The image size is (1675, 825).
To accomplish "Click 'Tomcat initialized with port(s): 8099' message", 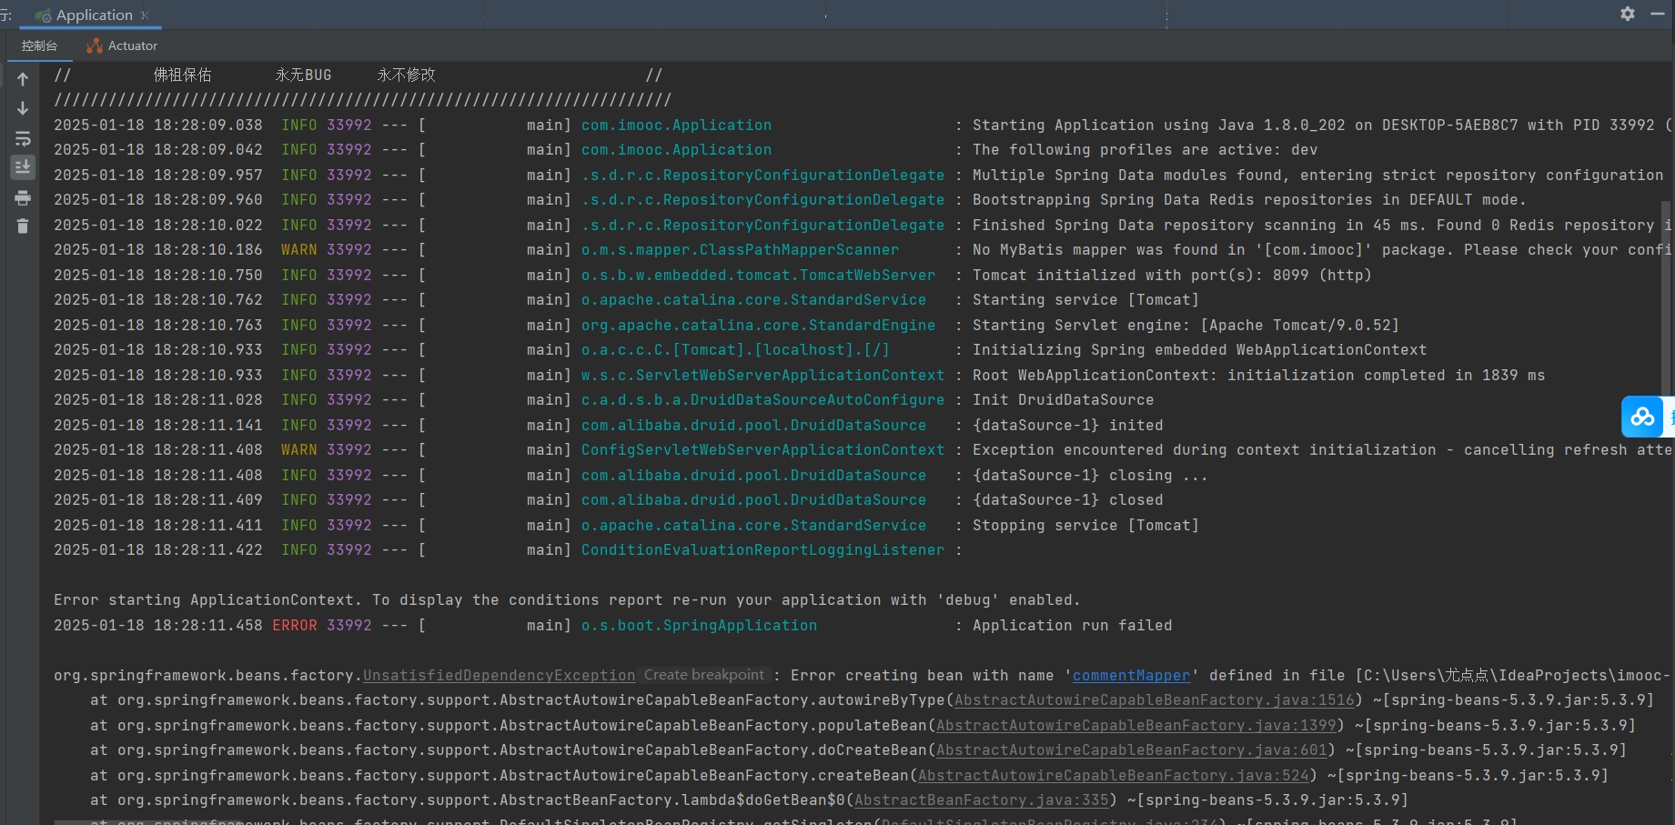I will click(x=1172, y=276).
